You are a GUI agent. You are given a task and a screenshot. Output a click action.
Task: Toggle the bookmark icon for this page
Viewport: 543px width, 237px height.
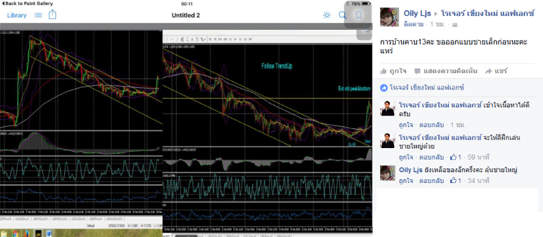tap(359, 15)
